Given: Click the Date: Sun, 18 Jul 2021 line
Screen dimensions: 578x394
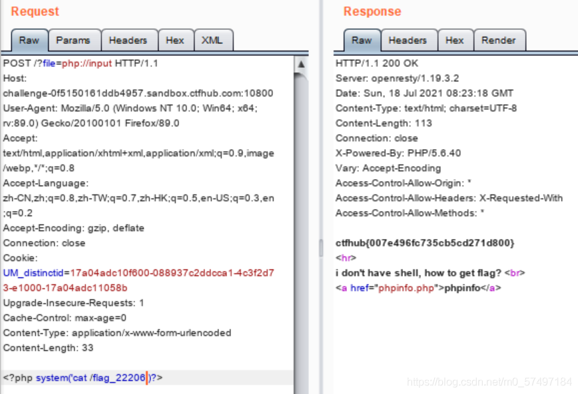Looking at the screenshot, I should tap(424, 93).
